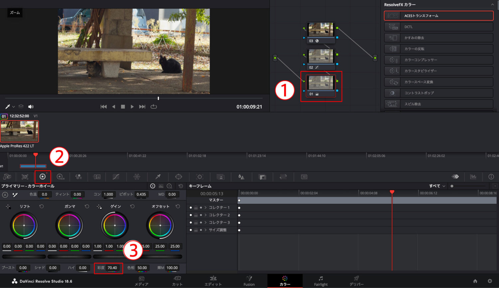This screenshot has height=288, width=499.
Task: Expand the Corrector 1 keyframe track
Action: point(206,208)
